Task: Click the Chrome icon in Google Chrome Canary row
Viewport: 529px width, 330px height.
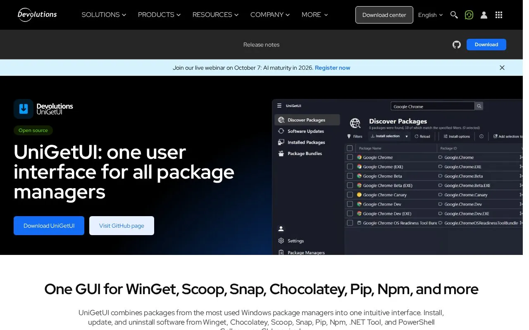Action: point(360,195)
